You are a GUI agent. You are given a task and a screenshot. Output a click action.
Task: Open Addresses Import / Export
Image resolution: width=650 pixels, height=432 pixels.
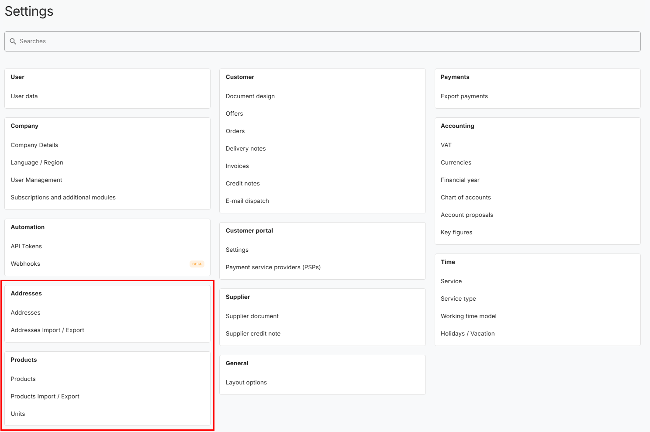point(47,330)
